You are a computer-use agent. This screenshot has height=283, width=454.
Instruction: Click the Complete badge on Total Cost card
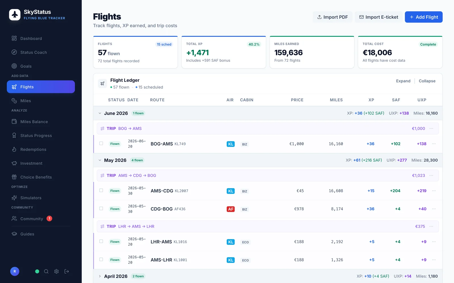coord(428,44)
